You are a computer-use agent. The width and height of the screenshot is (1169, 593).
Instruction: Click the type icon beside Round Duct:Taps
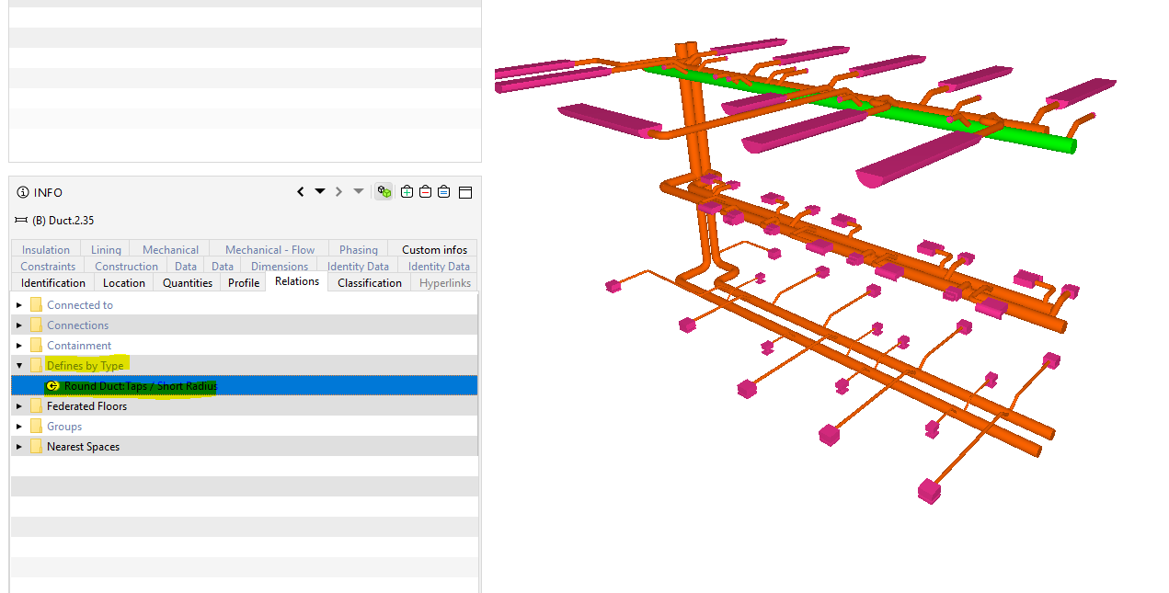[x=52, y=386]
